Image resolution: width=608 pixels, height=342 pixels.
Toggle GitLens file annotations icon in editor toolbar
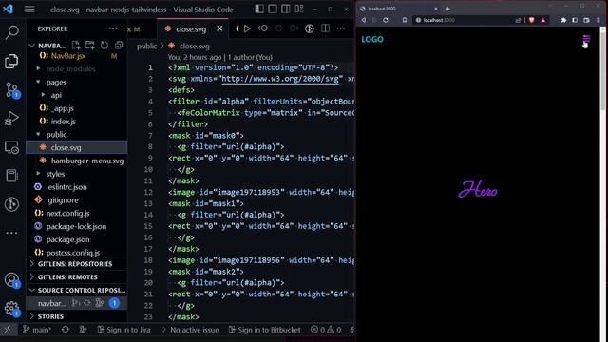pyautogui.click(x=310, y=28)
